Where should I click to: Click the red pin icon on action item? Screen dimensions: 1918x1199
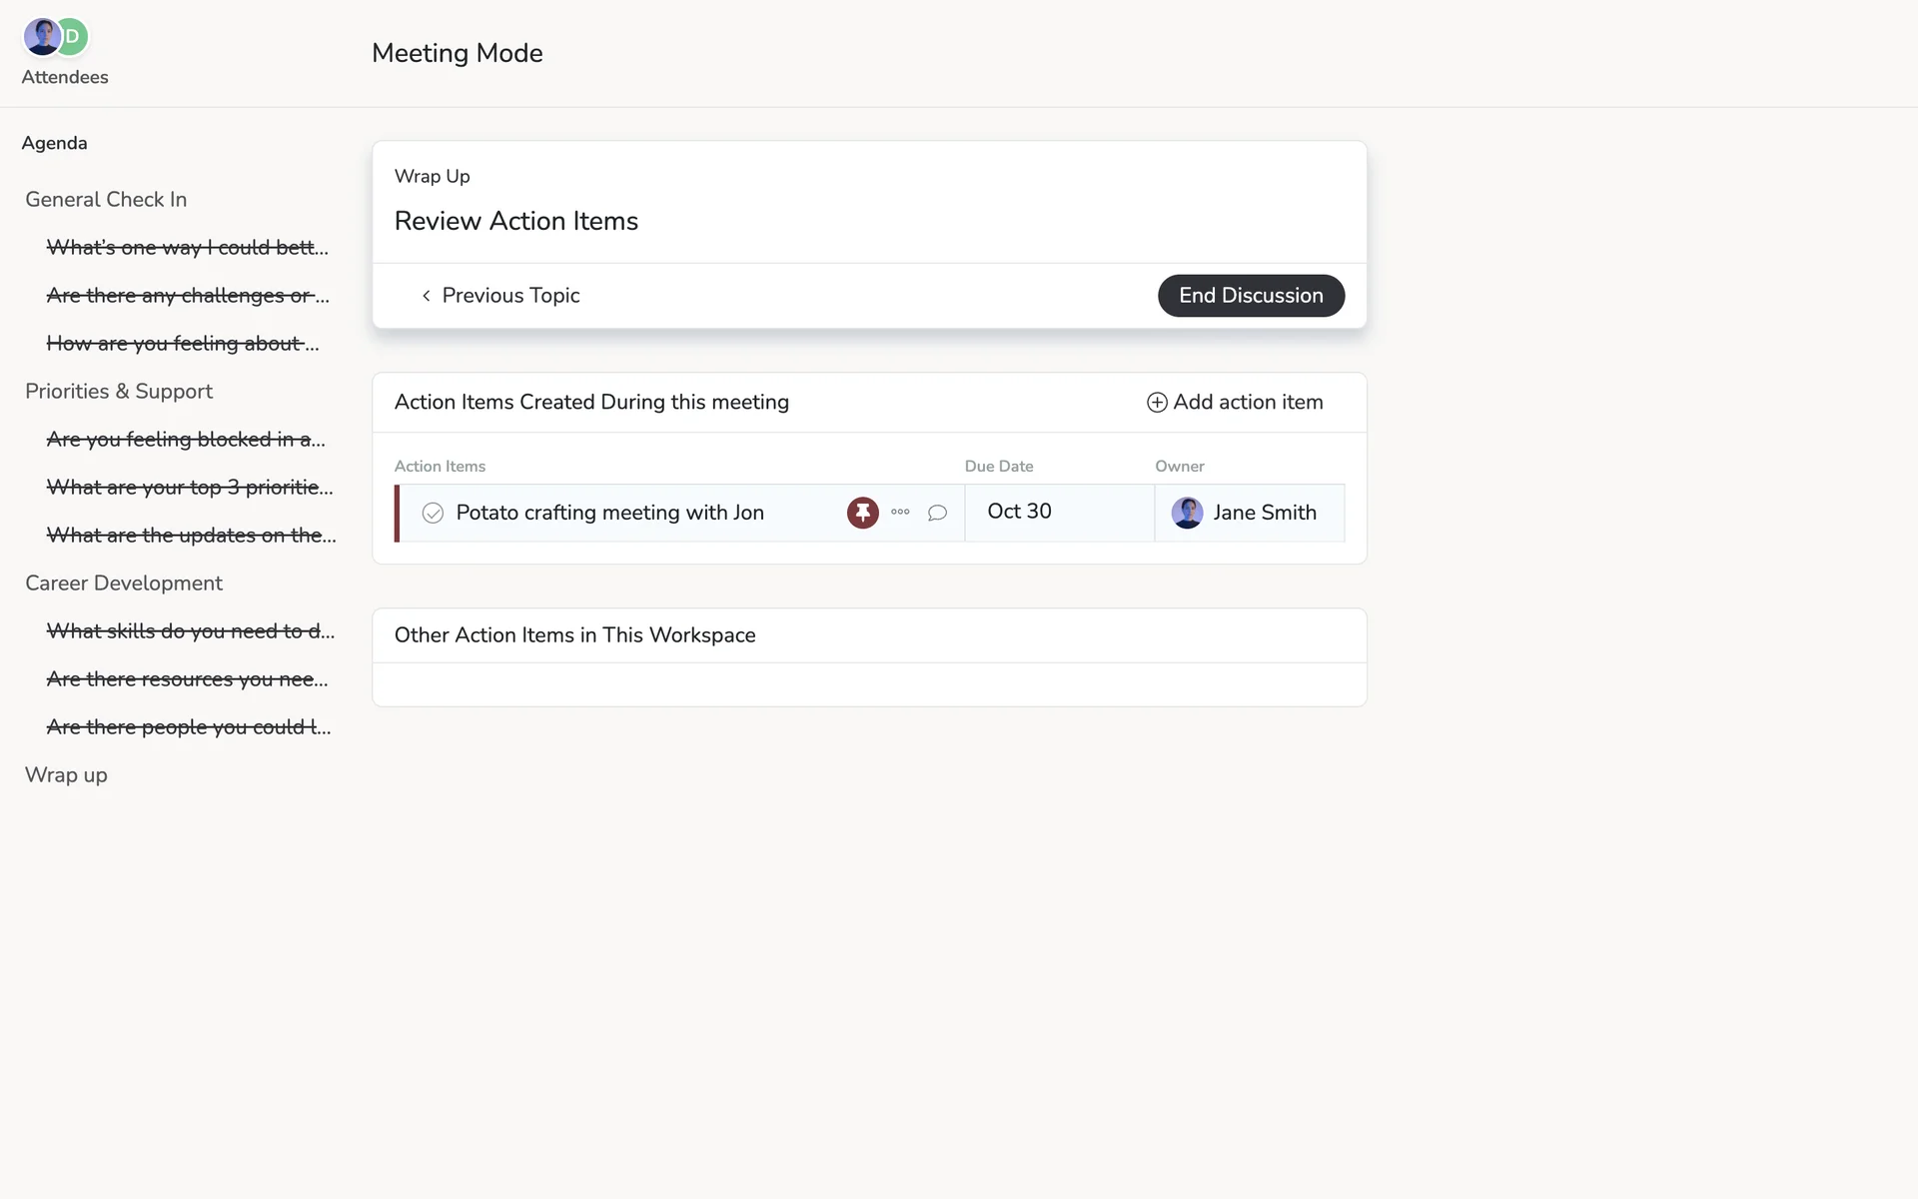tap(862, 513)
